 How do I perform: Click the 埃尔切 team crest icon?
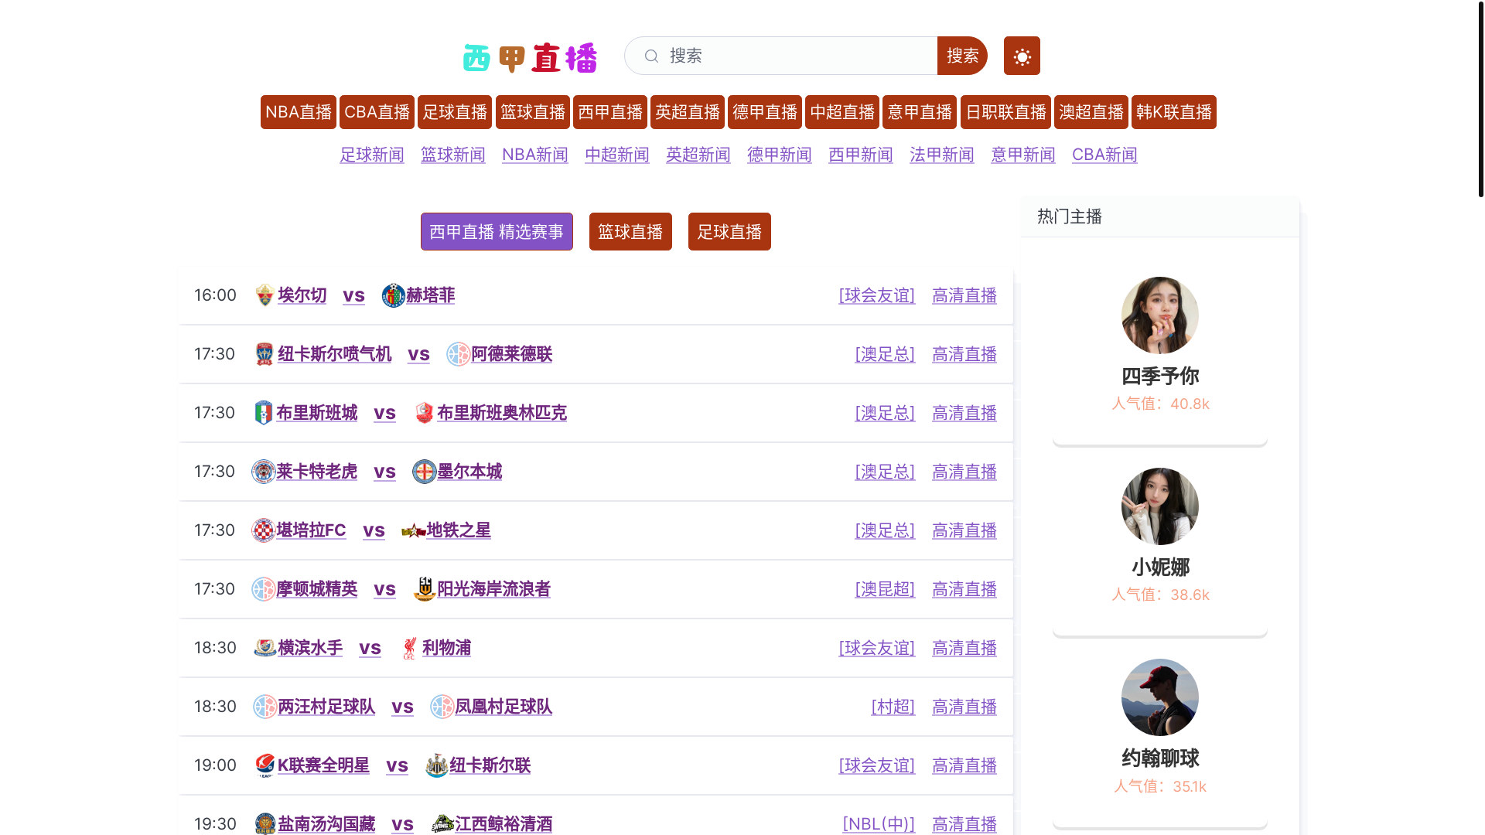pos(265,295)
